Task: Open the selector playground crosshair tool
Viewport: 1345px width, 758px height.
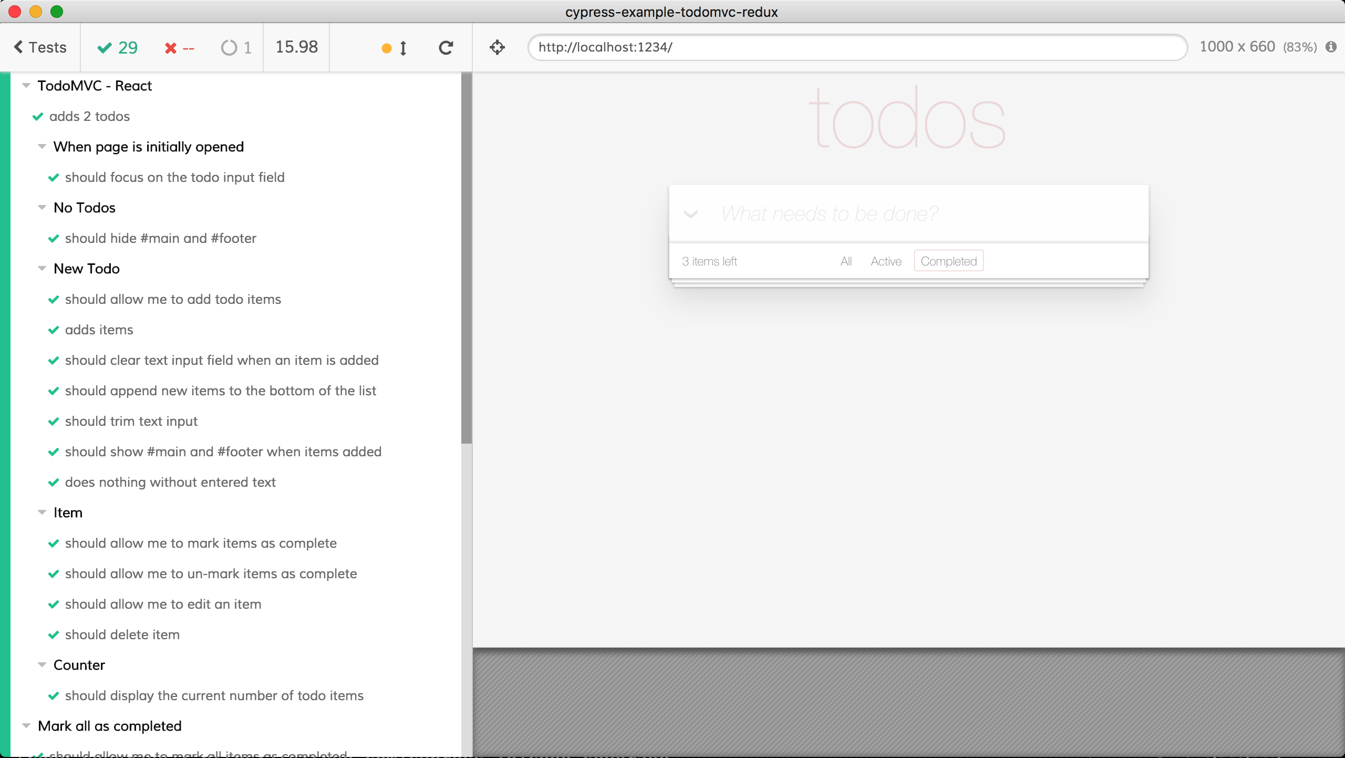Action: click(496, 47)
